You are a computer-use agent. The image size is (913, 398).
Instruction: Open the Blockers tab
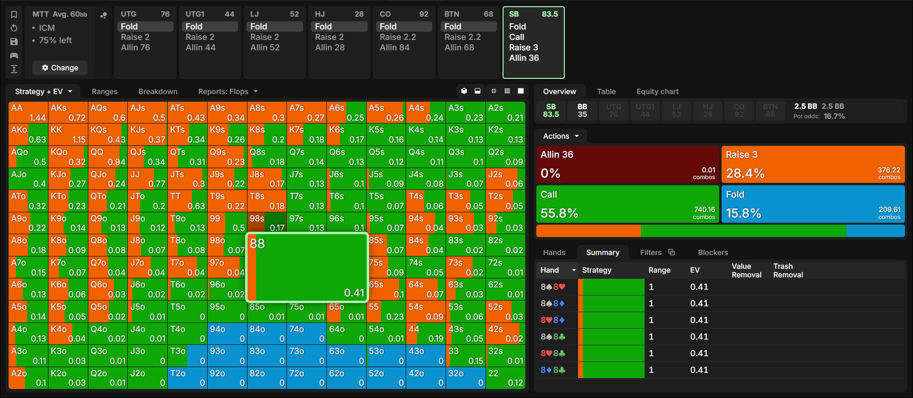(x=713, y=253)
